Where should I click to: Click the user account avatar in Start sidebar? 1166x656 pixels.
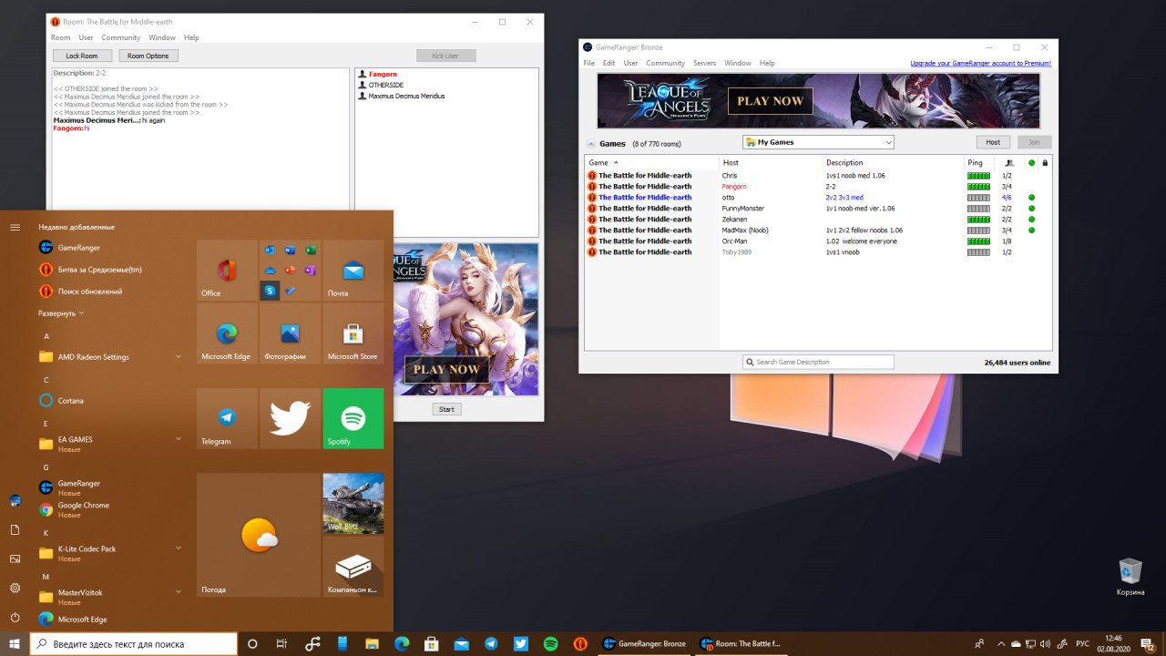click(x=15, y=500)
